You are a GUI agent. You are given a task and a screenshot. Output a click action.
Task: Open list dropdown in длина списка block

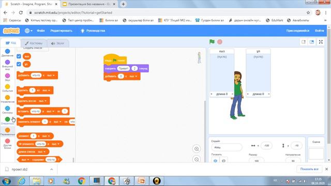pyautogui.click(x=41, y=151)
